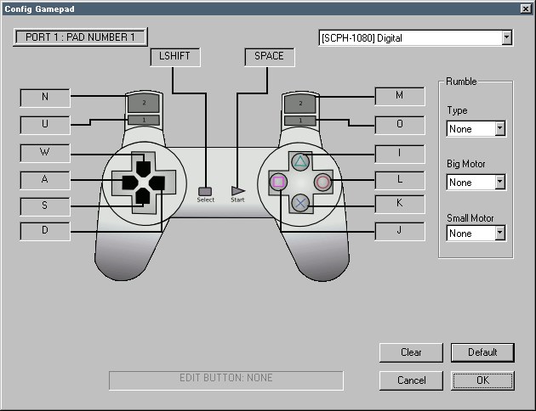Click the Clear button
Screen dimensions: 536x411
[411, 352]
